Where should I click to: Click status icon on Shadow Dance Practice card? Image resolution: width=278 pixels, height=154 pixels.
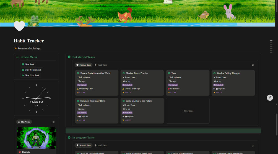[x=124, y=73]
